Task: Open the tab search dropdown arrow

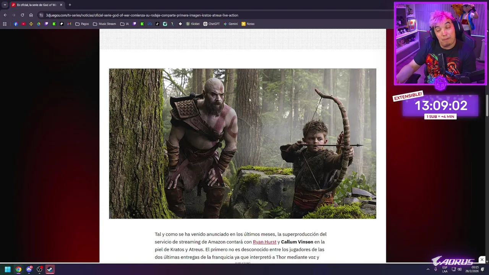Action: coord(5,5)
